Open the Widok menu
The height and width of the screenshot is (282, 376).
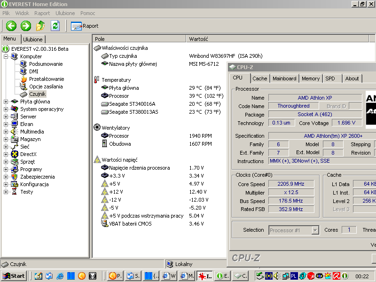point(22,13)
